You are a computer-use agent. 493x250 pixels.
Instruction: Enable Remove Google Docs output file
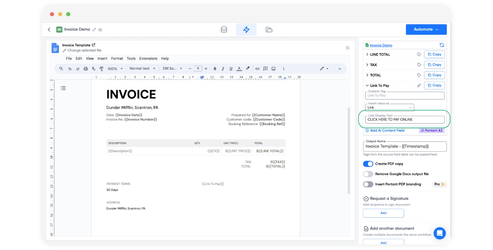(x=368, y=174)
